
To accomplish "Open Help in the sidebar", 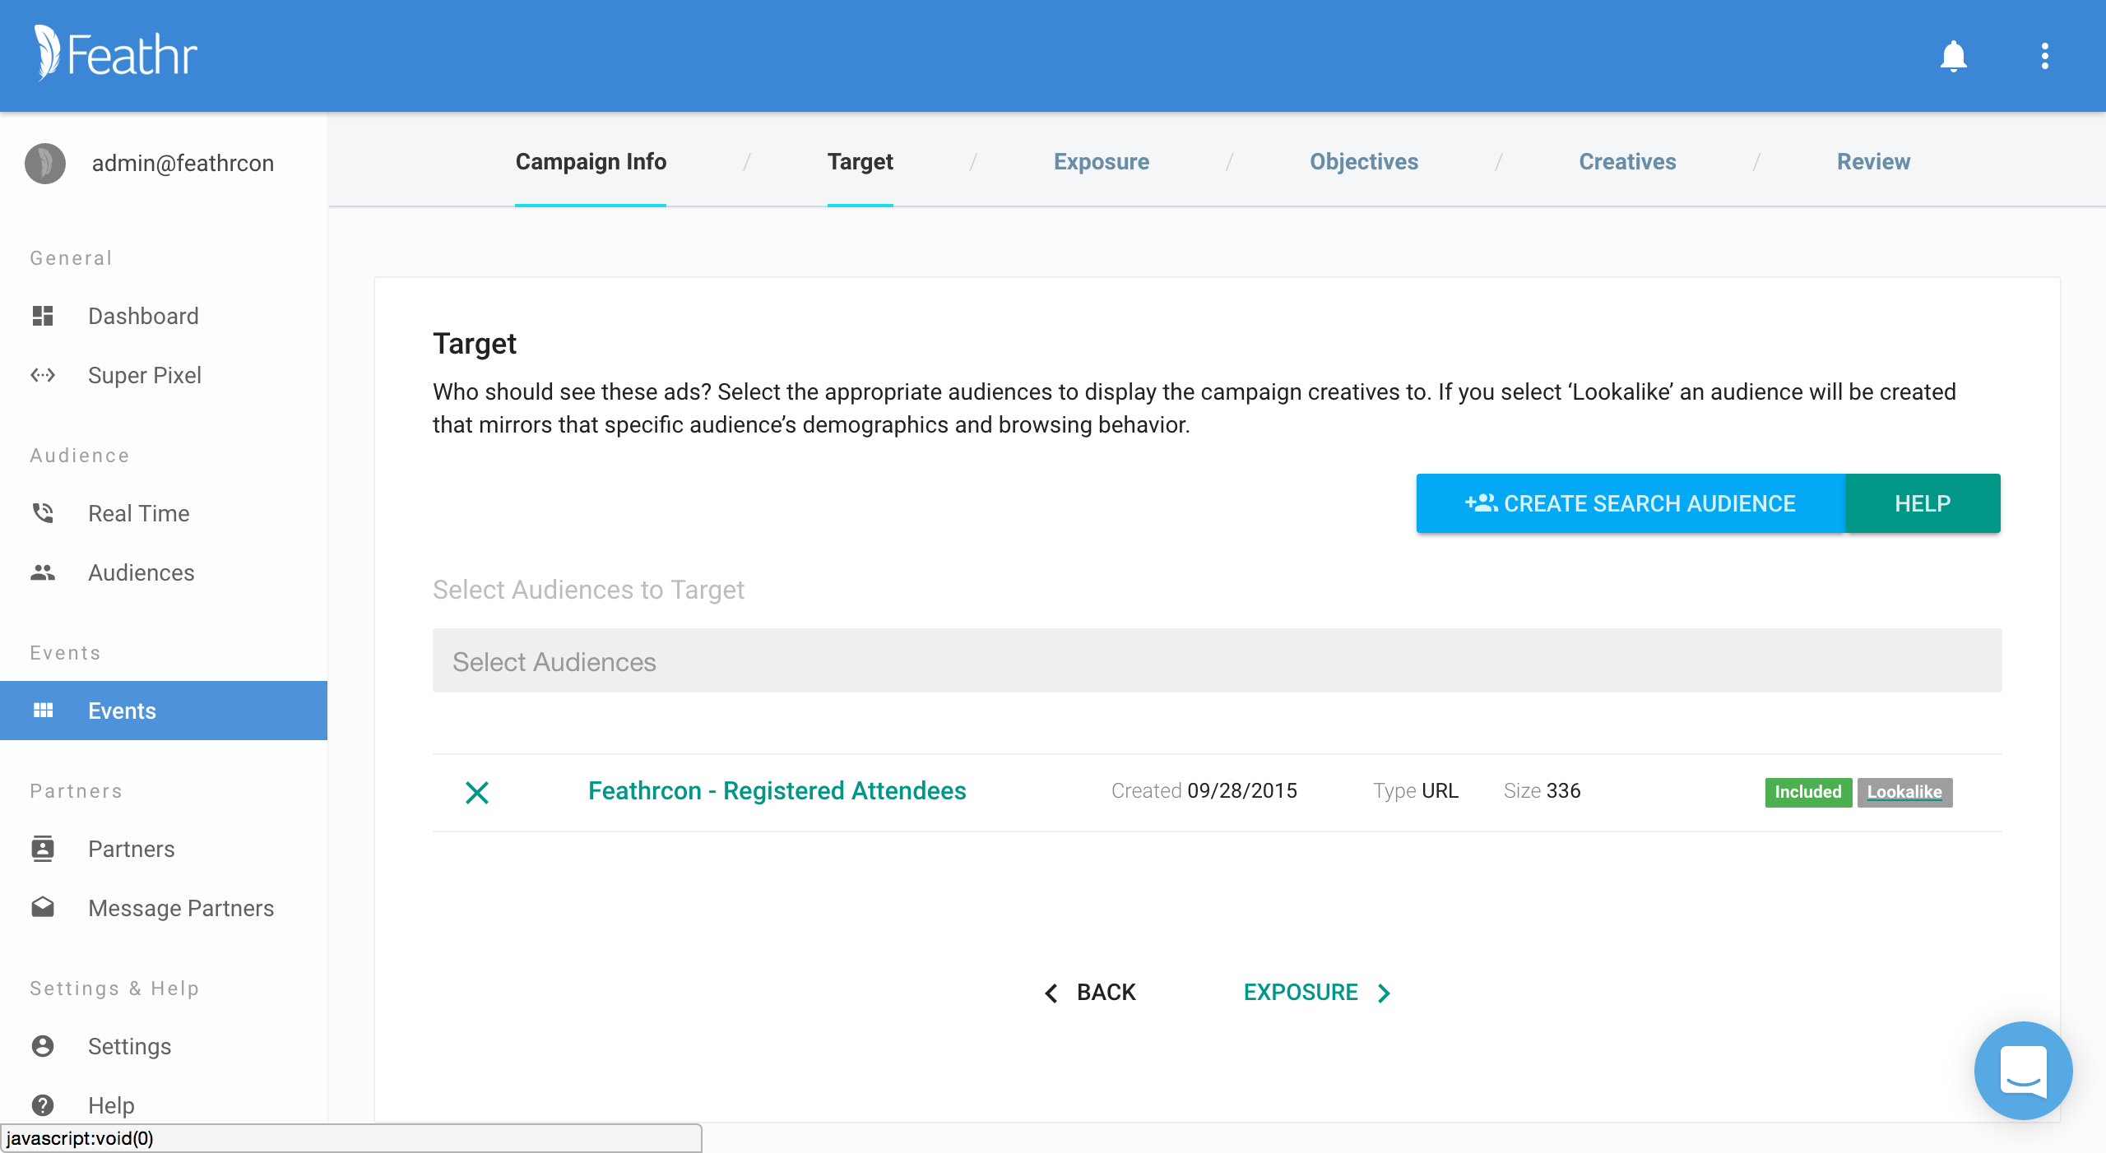I will (x=111, y=1105).
